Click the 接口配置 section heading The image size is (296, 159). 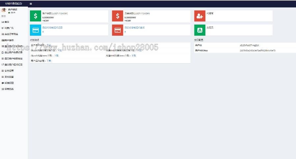pos(199,40)
